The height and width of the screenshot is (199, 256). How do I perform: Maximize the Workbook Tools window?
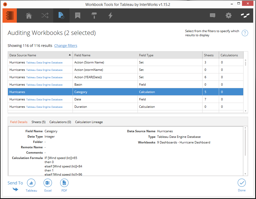(x=238, y=3)
